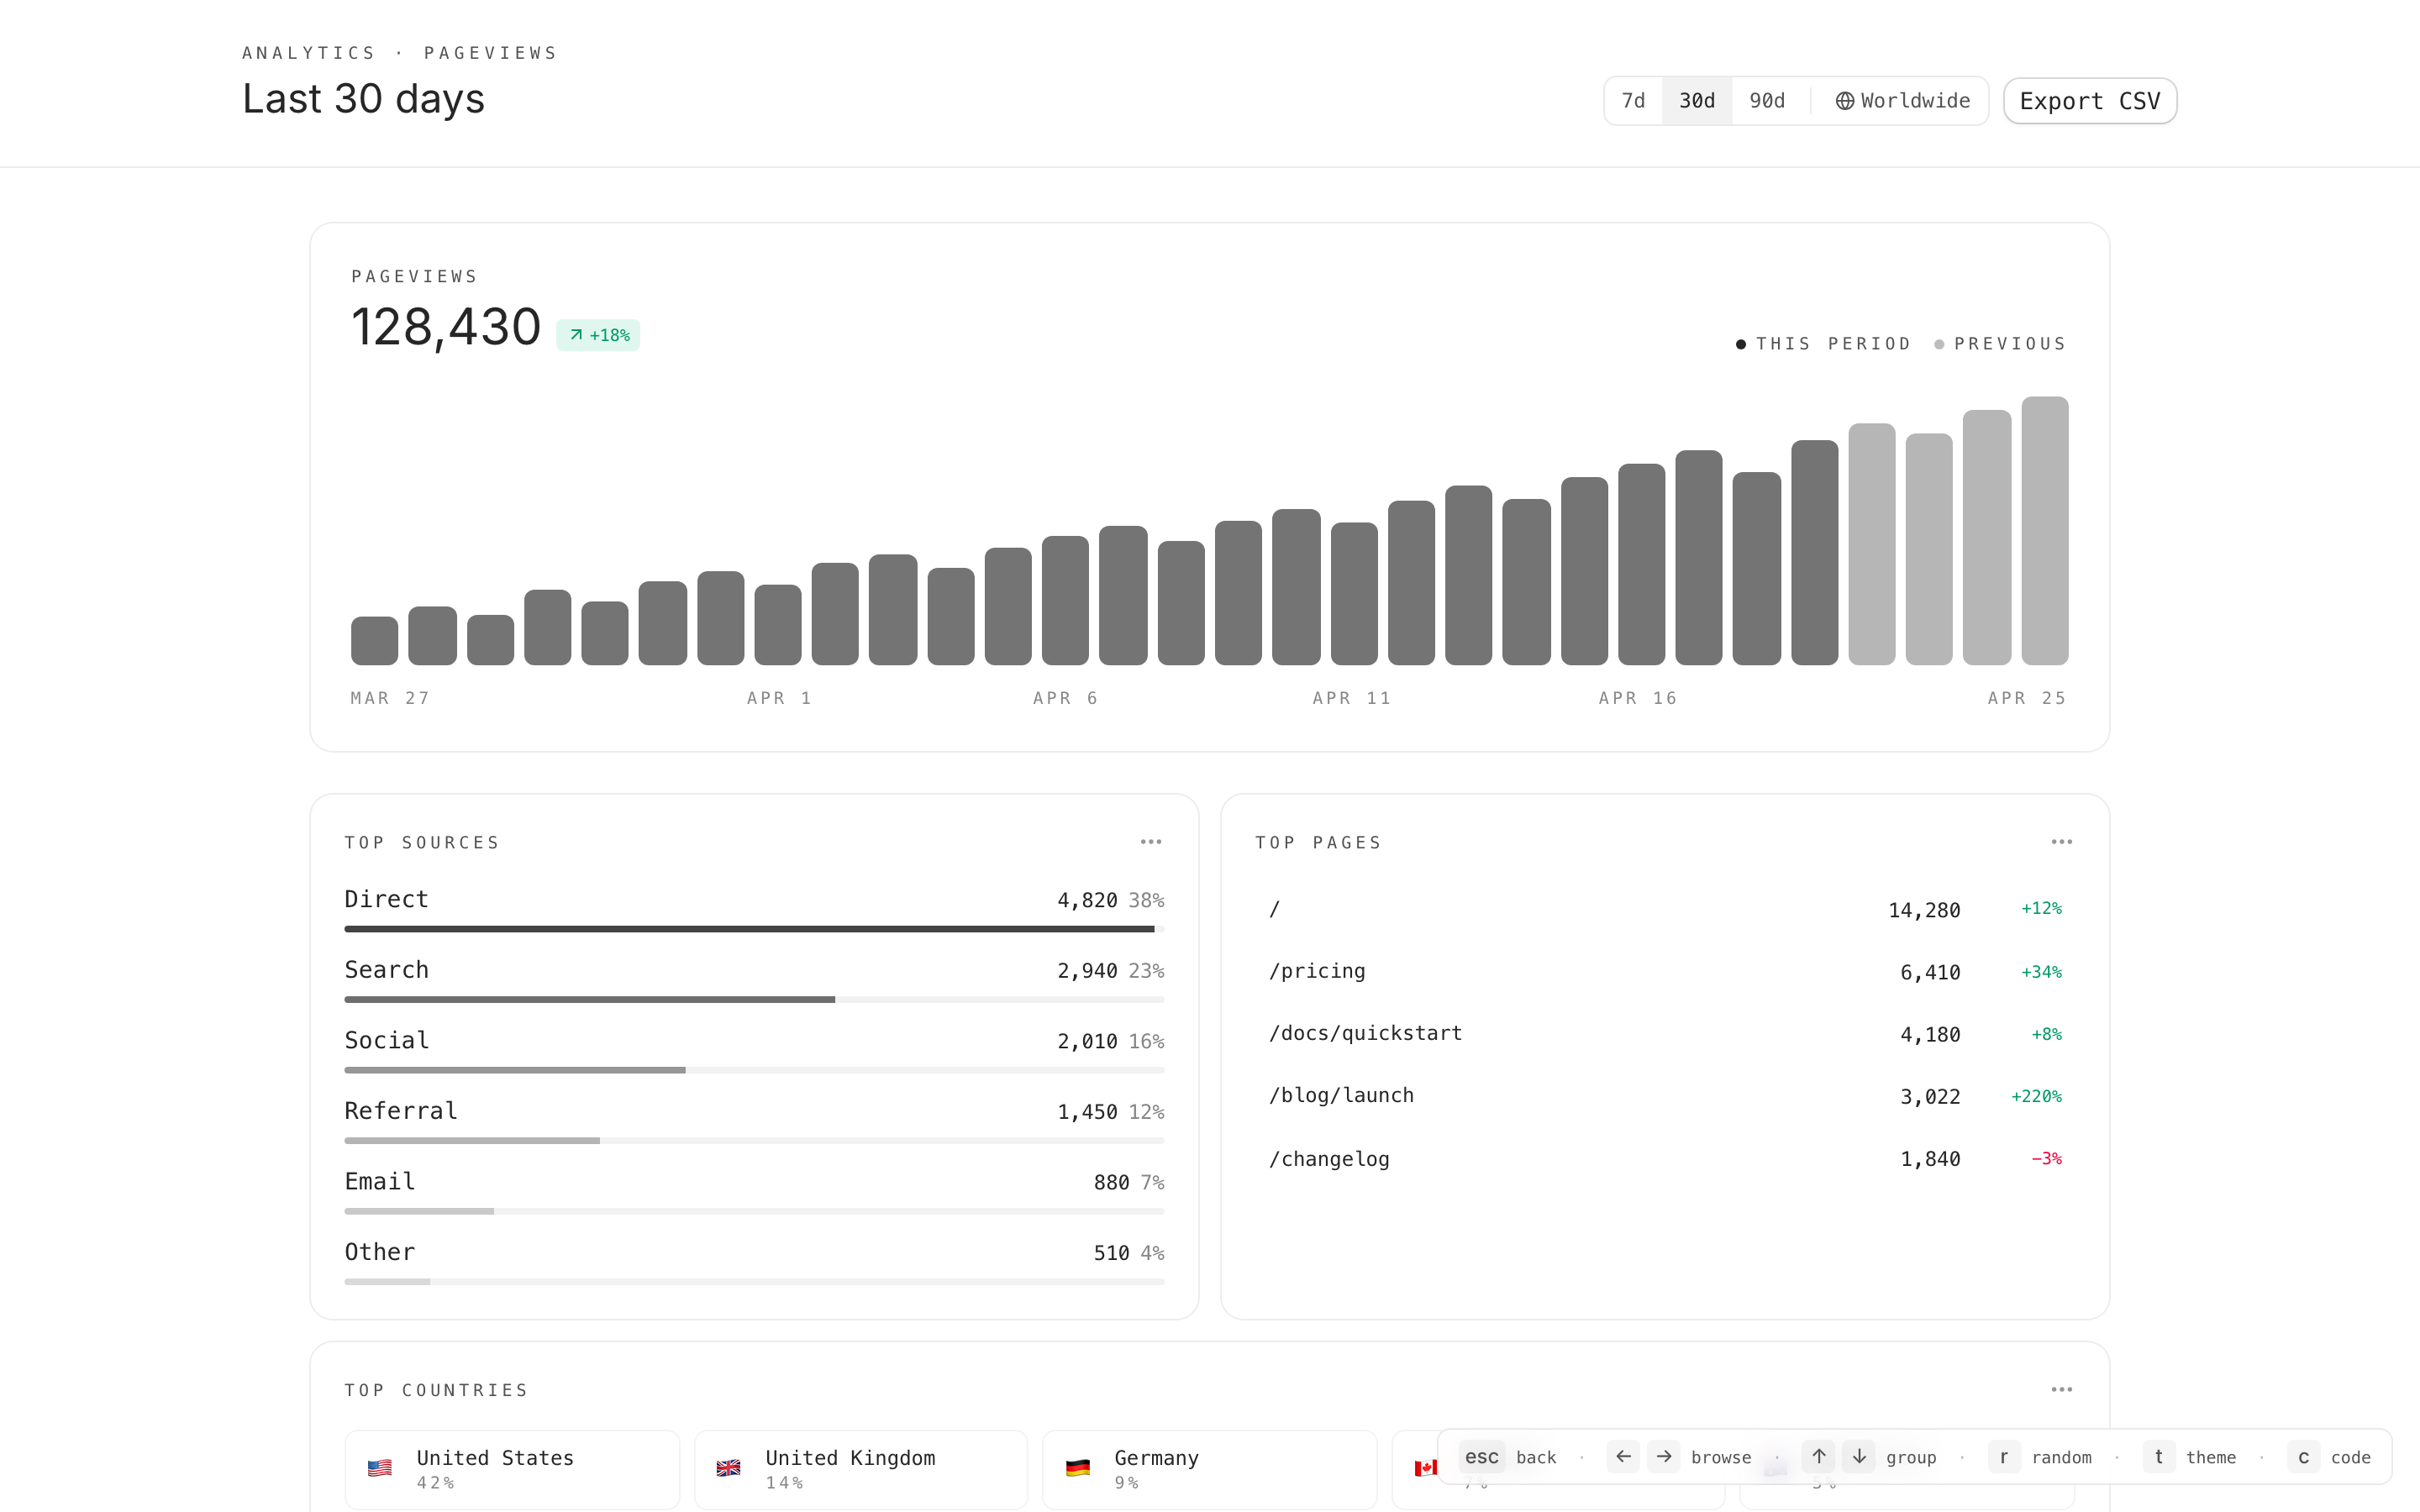Click the +18% growth badge
Screen dimensions: 2420x1512
point(598,335)
